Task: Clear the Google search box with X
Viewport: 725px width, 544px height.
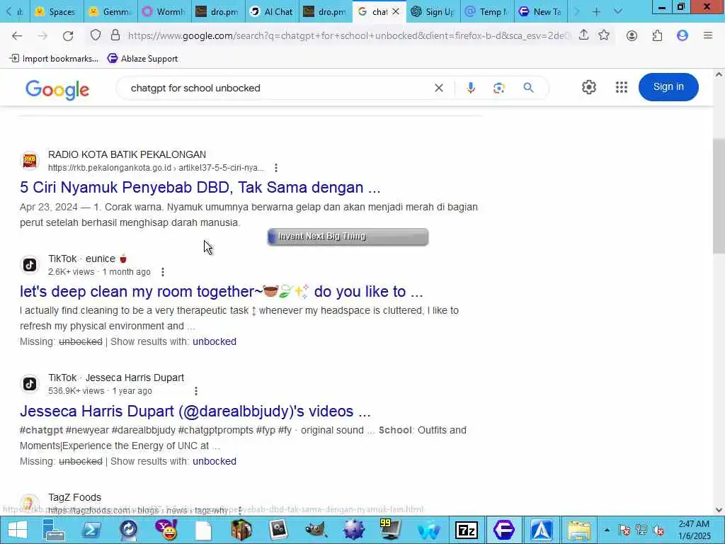Action: pos(439,88)
